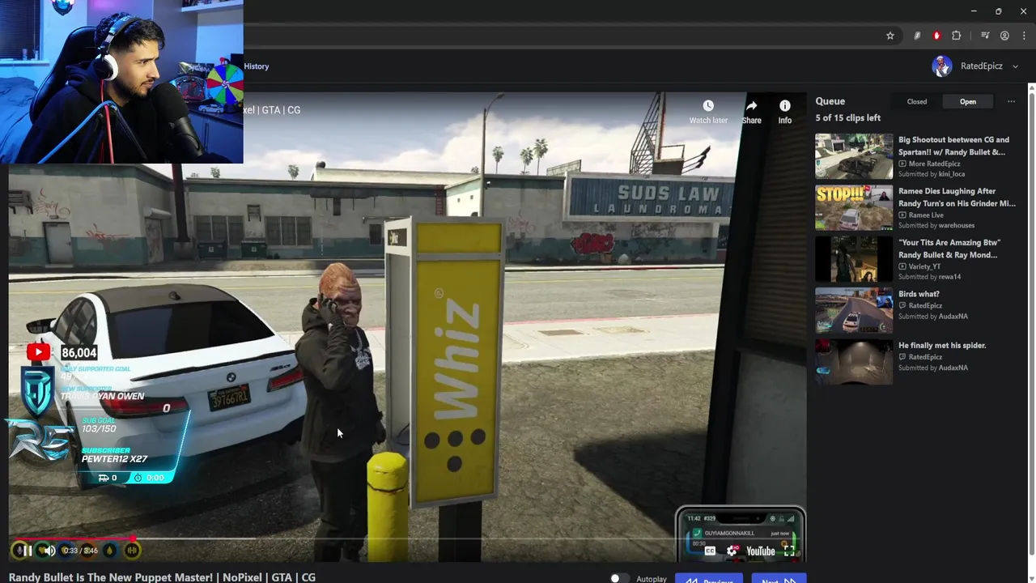Click '5 of 15 clips left' text
Screen dimensions: 1036x583
click(x=847, y=118)
